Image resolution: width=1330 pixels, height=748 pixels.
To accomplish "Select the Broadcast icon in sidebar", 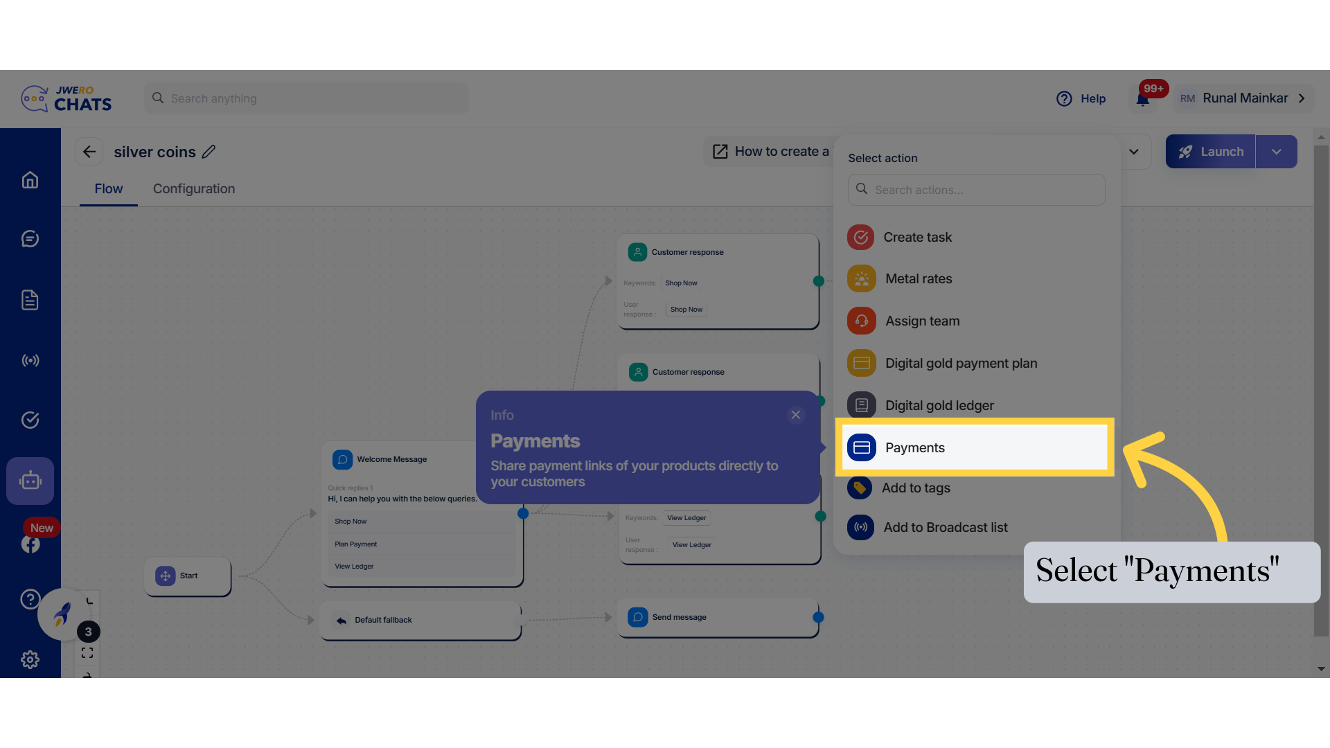I will (30, 359).
